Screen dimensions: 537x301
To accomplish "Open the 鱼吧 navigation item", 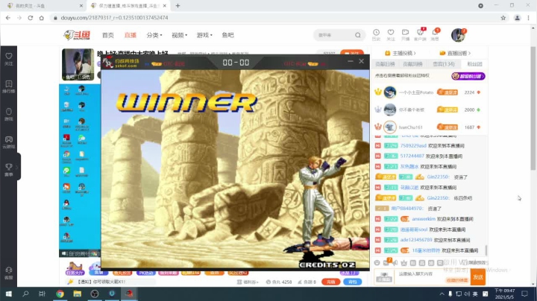I will coord(227,35).
